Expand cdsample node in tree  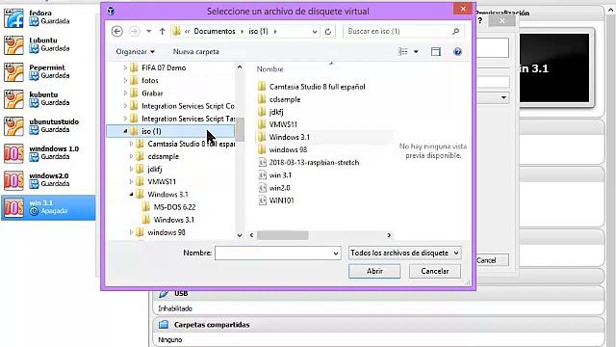pyautogui.click(x=131, y=156)
